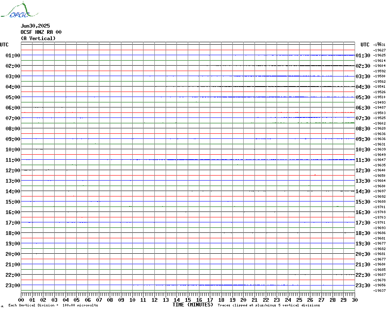Select the 11:00 row label on left axis
The image size is (388, 311).
(x=13, y=160)
